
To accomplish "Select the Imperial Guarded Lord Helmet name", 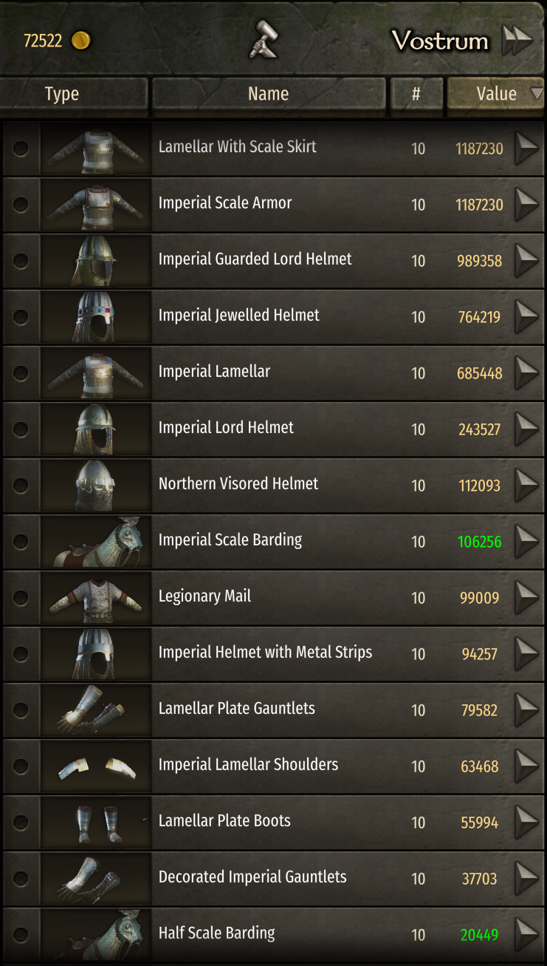I will click(255, 259).
